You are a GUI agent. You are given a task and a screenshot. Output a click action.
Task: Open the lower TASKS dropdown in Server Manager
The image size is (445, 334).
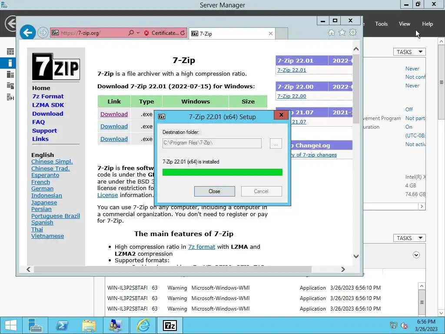409,238
